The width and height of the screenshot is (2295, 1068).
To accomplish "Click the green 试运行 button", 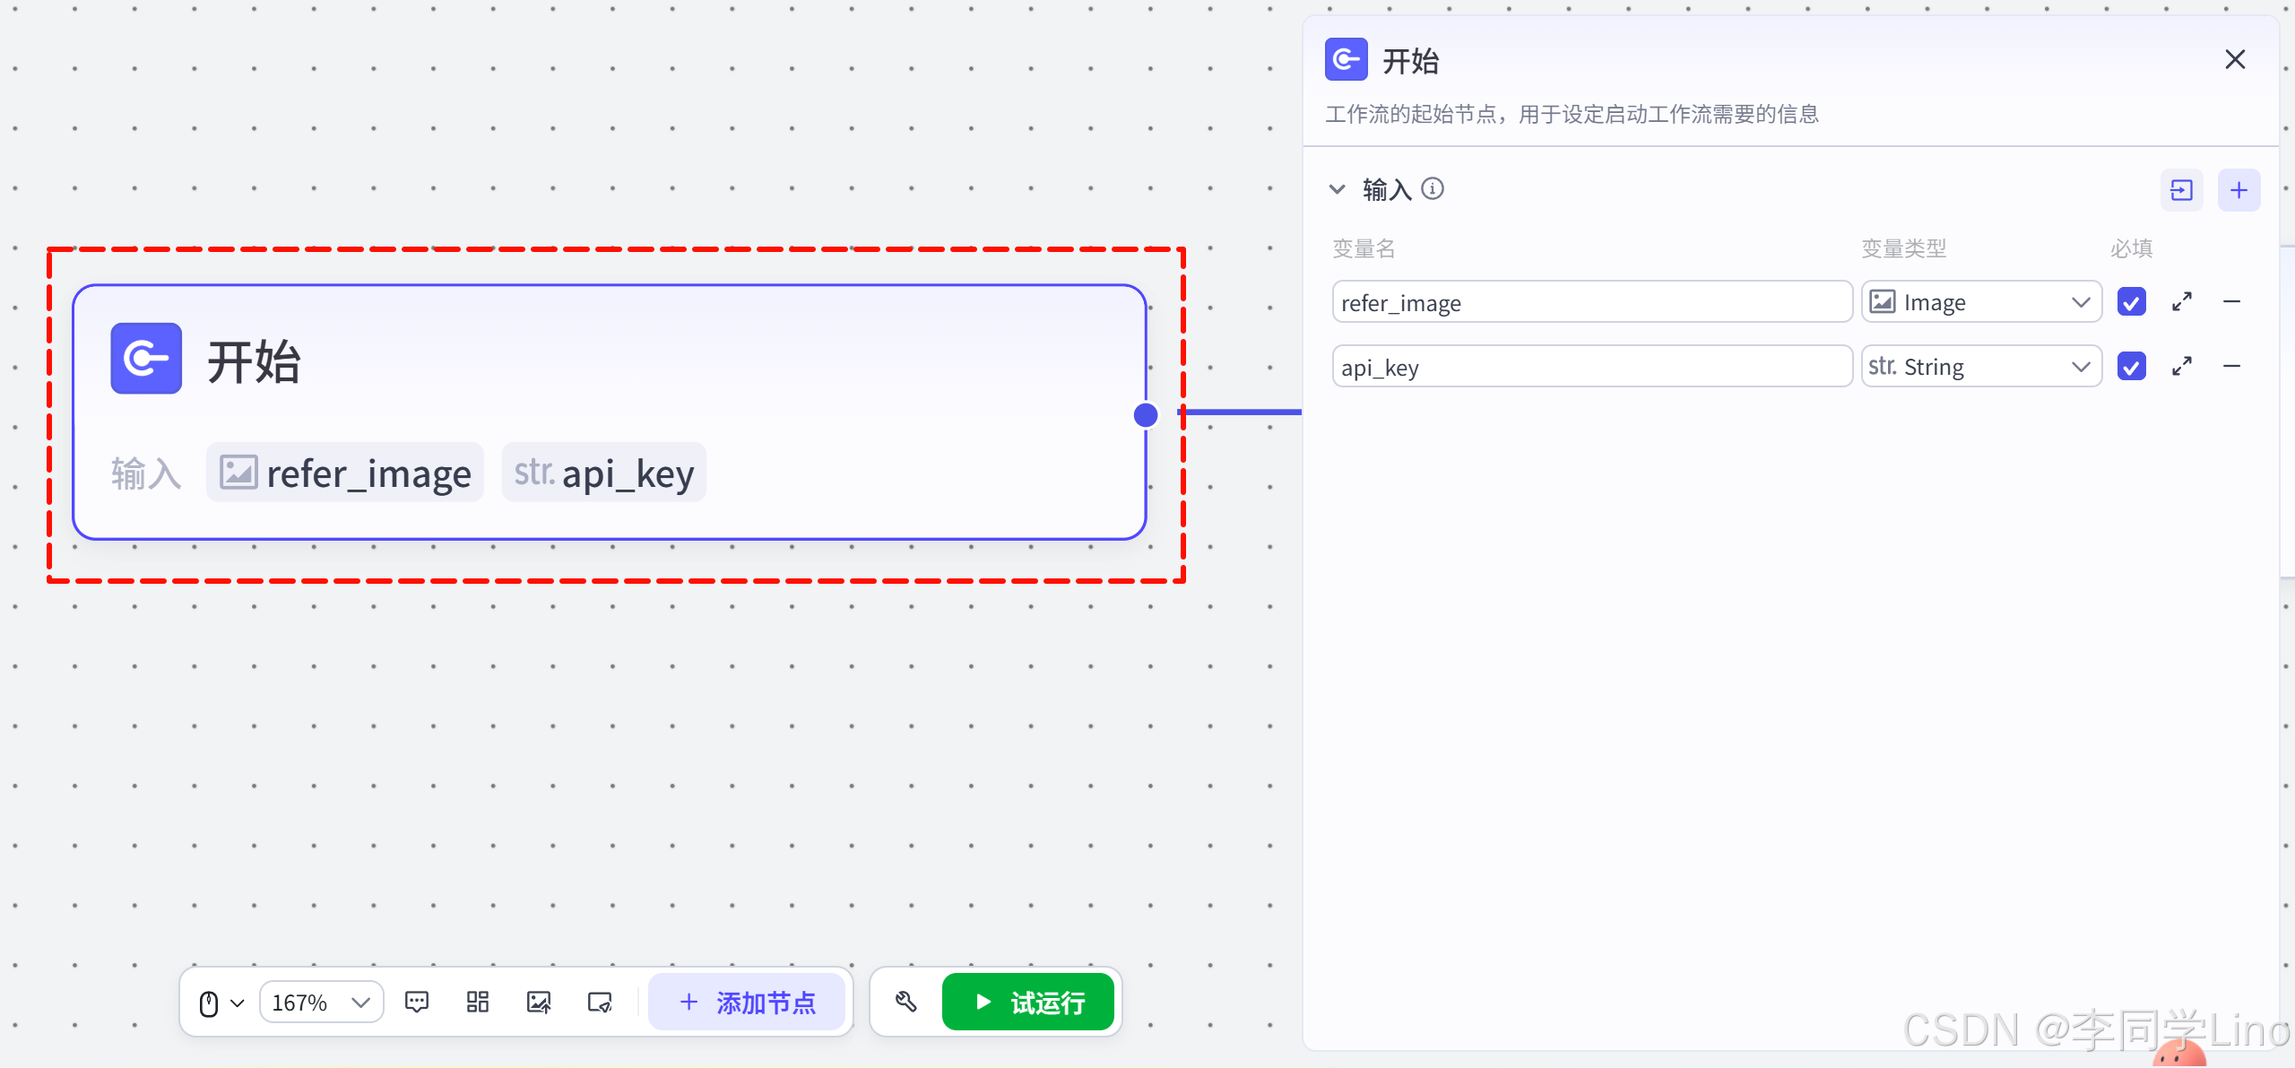I will click(1028, 1002).
